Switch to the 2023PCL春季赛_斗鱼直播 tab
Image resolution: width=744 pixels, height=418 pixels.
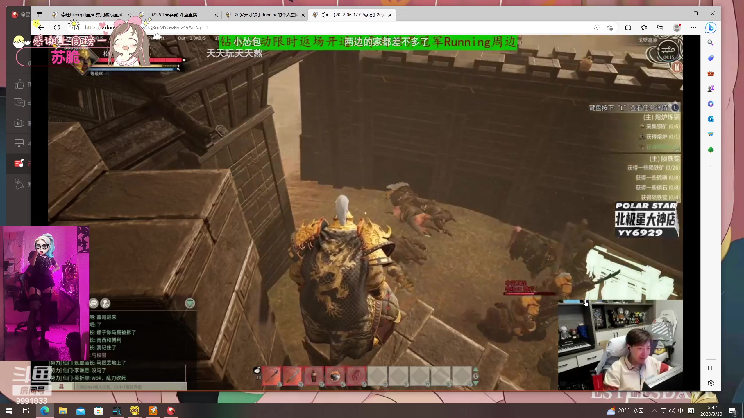(178, 15)
